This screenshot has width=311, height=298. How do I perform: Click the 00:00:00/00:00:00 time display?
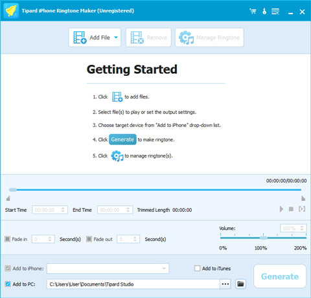[x=286, y=181]
